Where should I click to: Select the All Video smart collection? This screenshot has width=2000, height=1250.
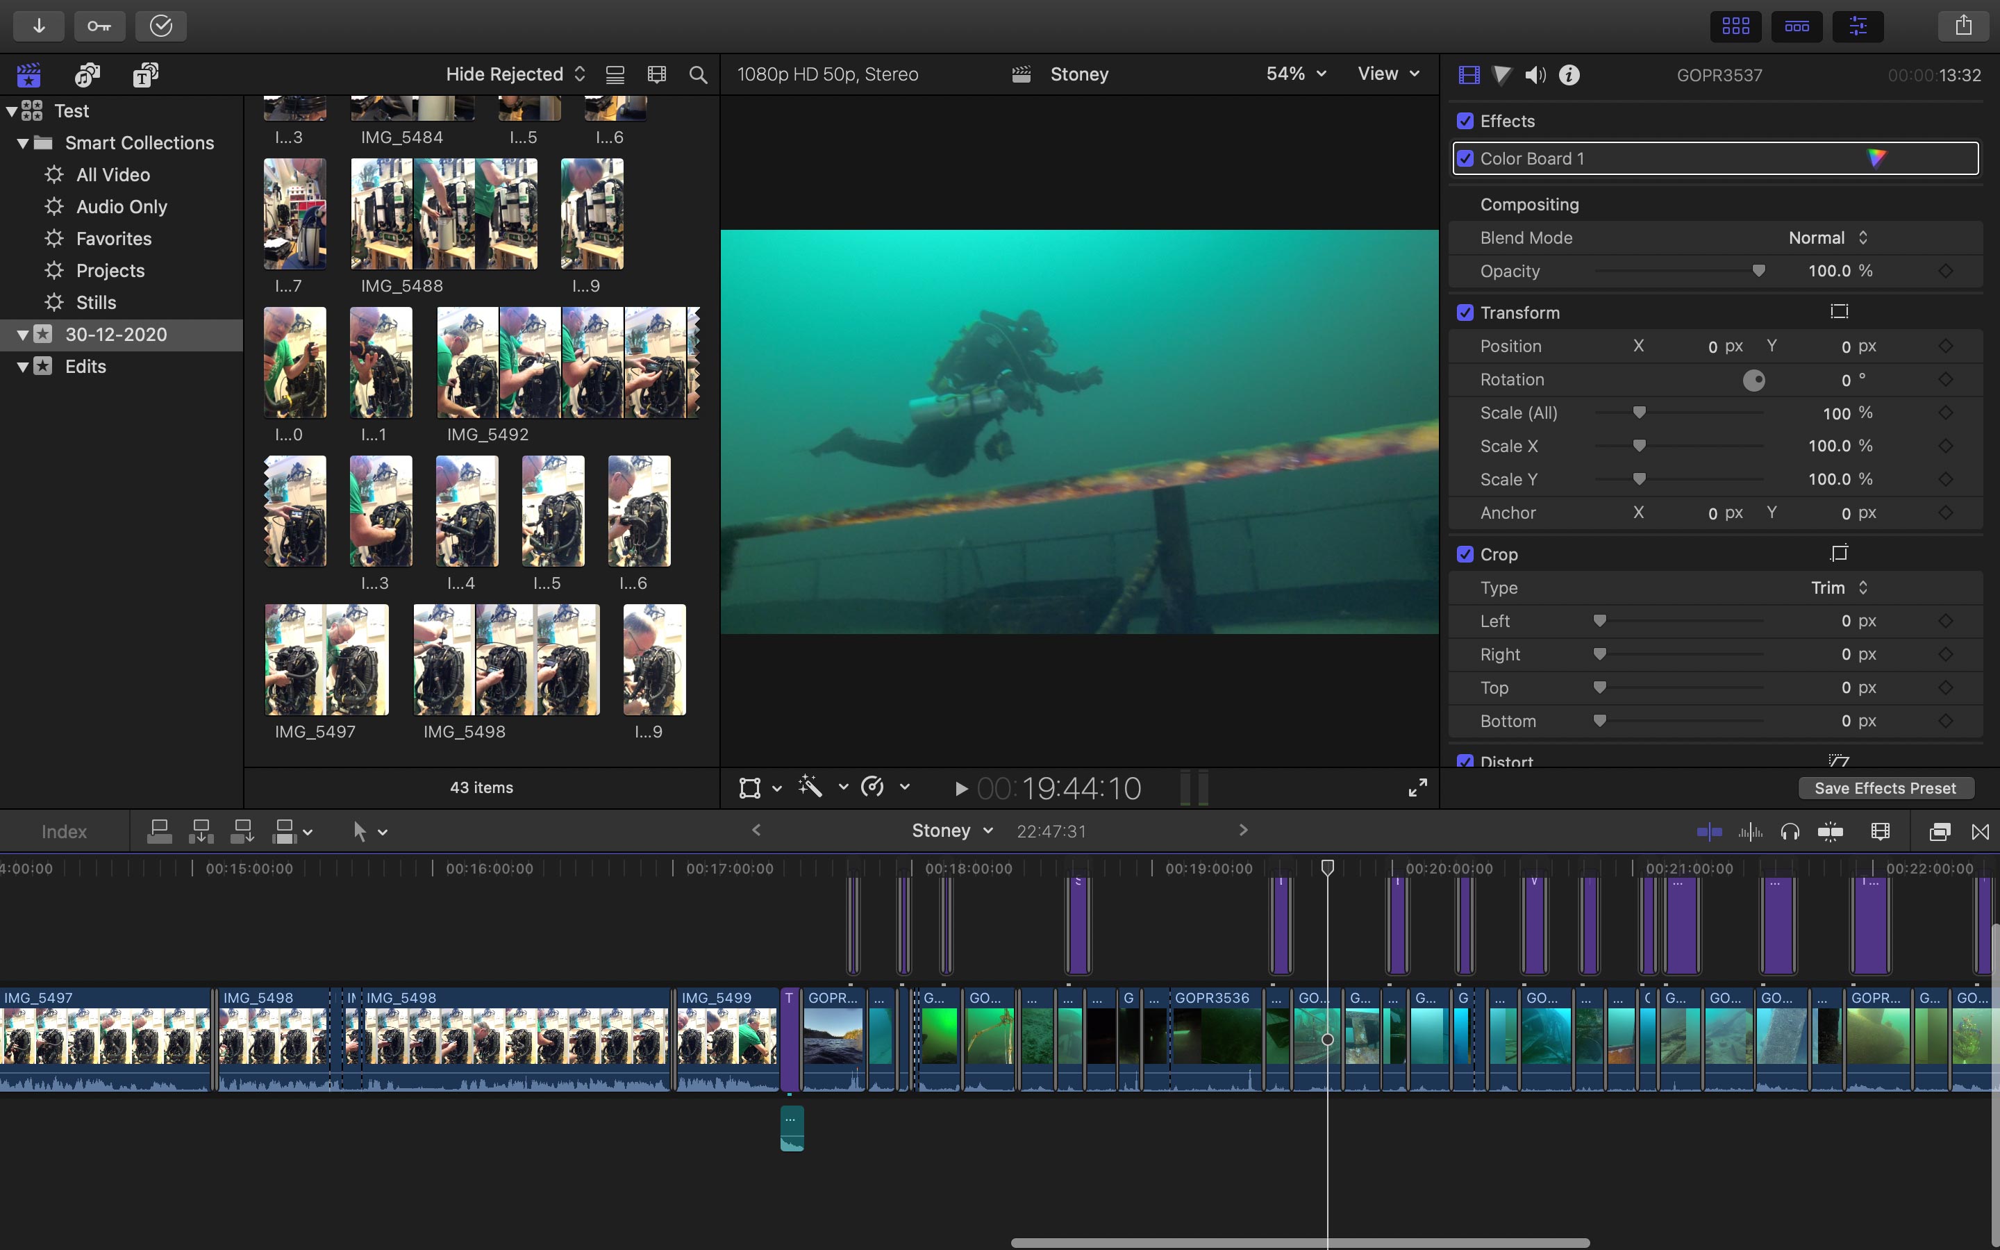[112, 174]
